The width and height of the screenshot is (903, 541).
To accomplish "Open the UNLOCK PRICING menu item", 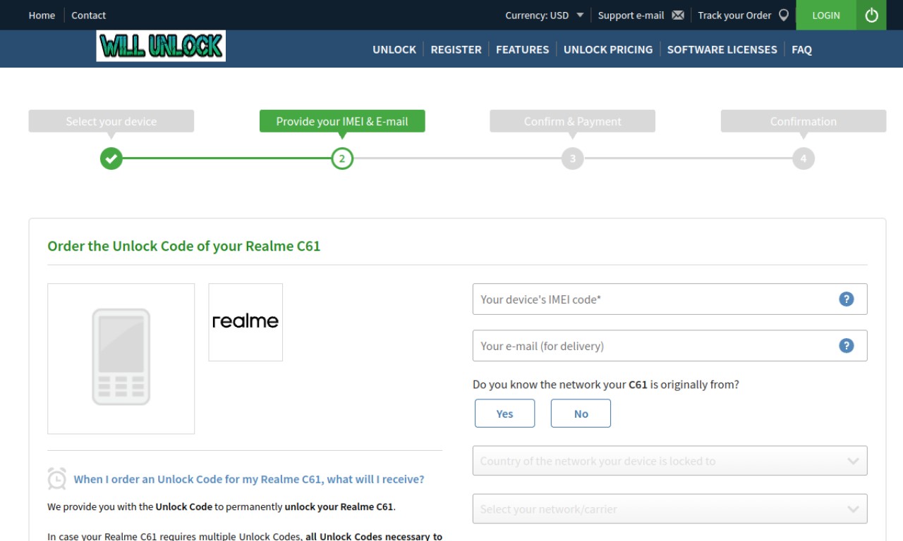I will click(x=608, y=49).
